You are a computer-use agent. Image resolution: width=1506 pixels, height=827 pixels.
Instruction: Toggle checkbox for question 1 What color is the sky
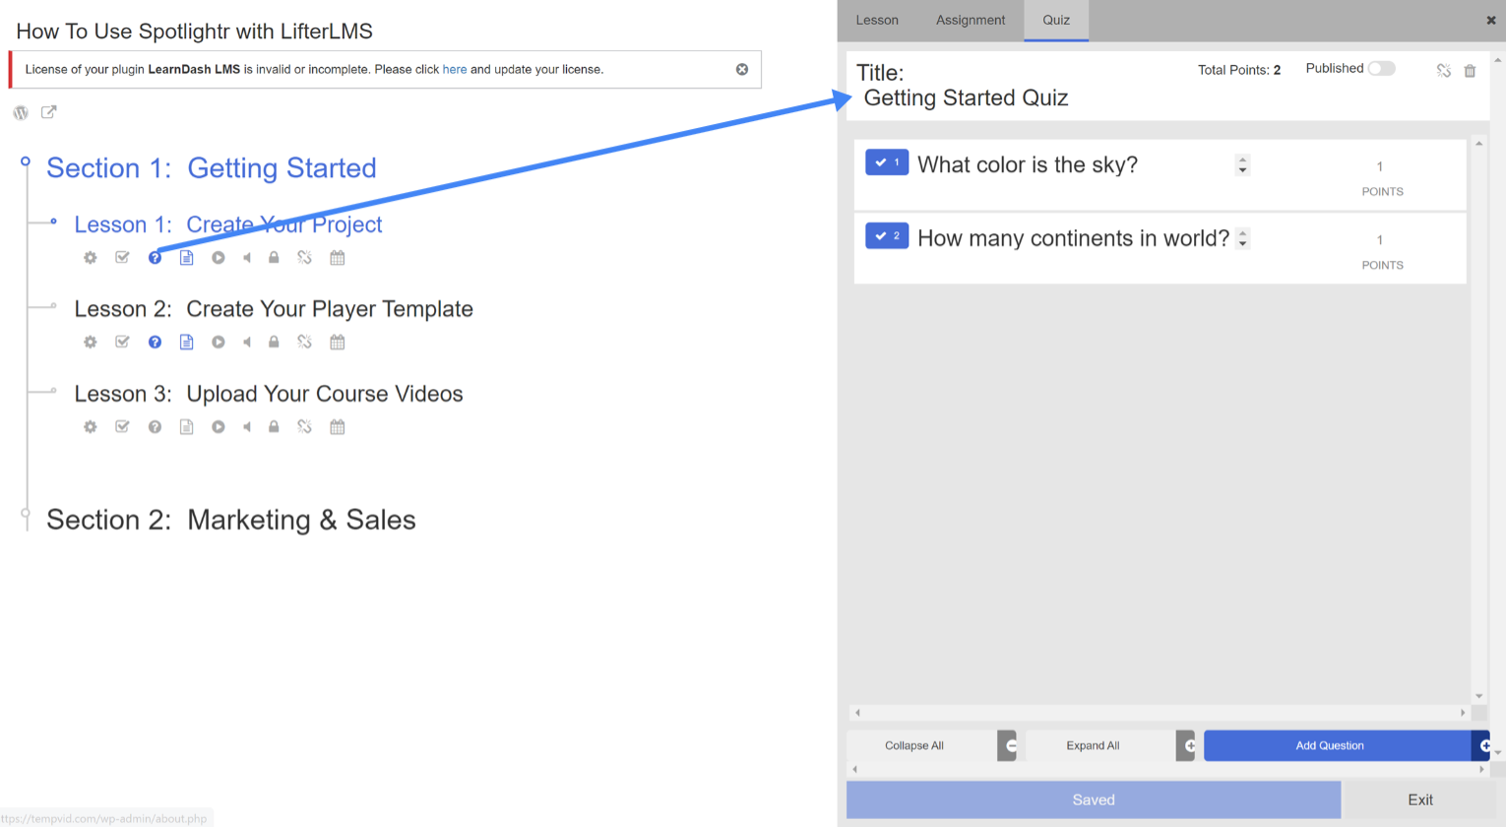[x=887, y=162]
